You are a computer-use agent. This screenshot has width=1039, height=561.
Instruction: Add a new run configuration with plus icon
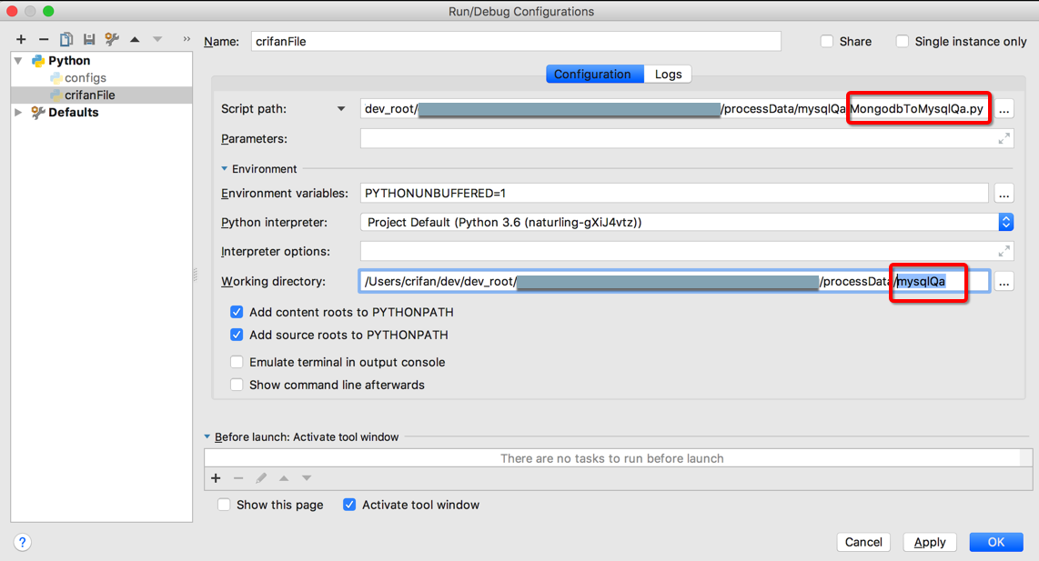click(x=21, y=40)
